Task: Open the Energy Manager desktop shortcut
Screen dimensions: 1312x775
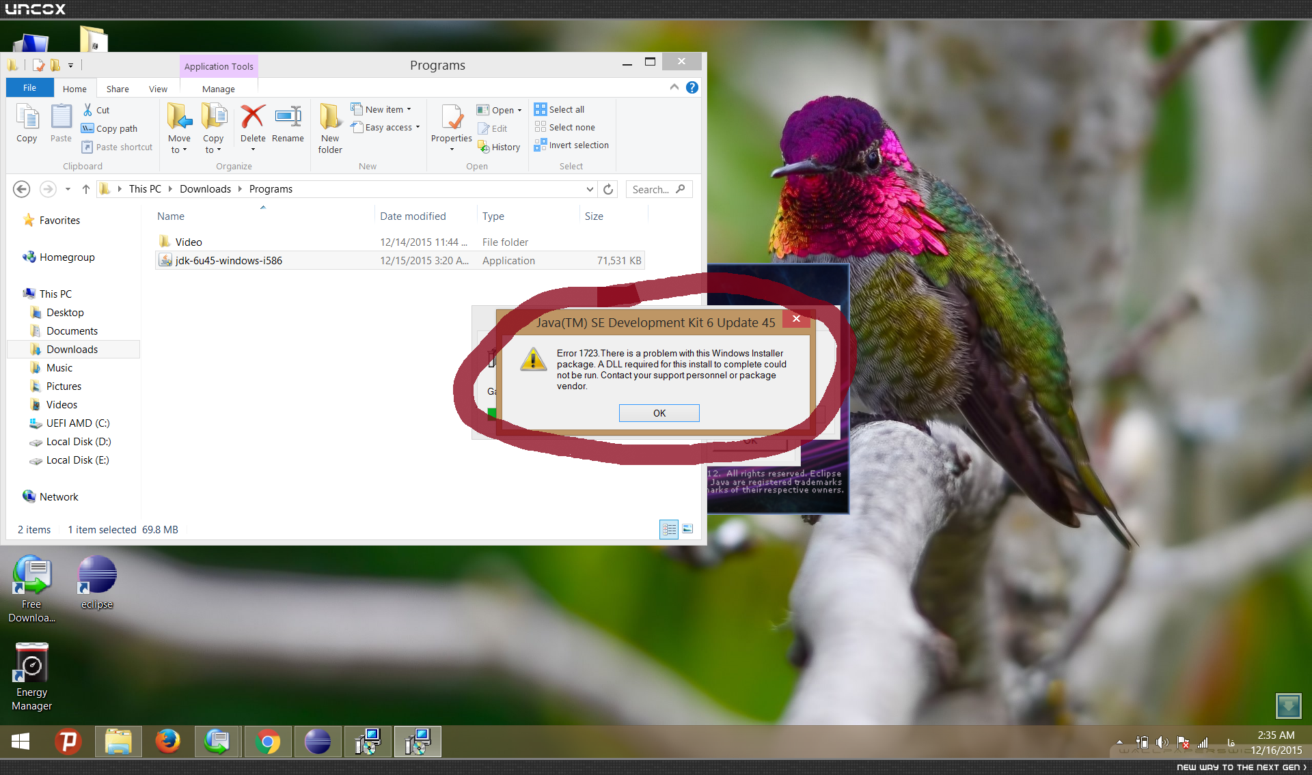Action: click(31, 677)
